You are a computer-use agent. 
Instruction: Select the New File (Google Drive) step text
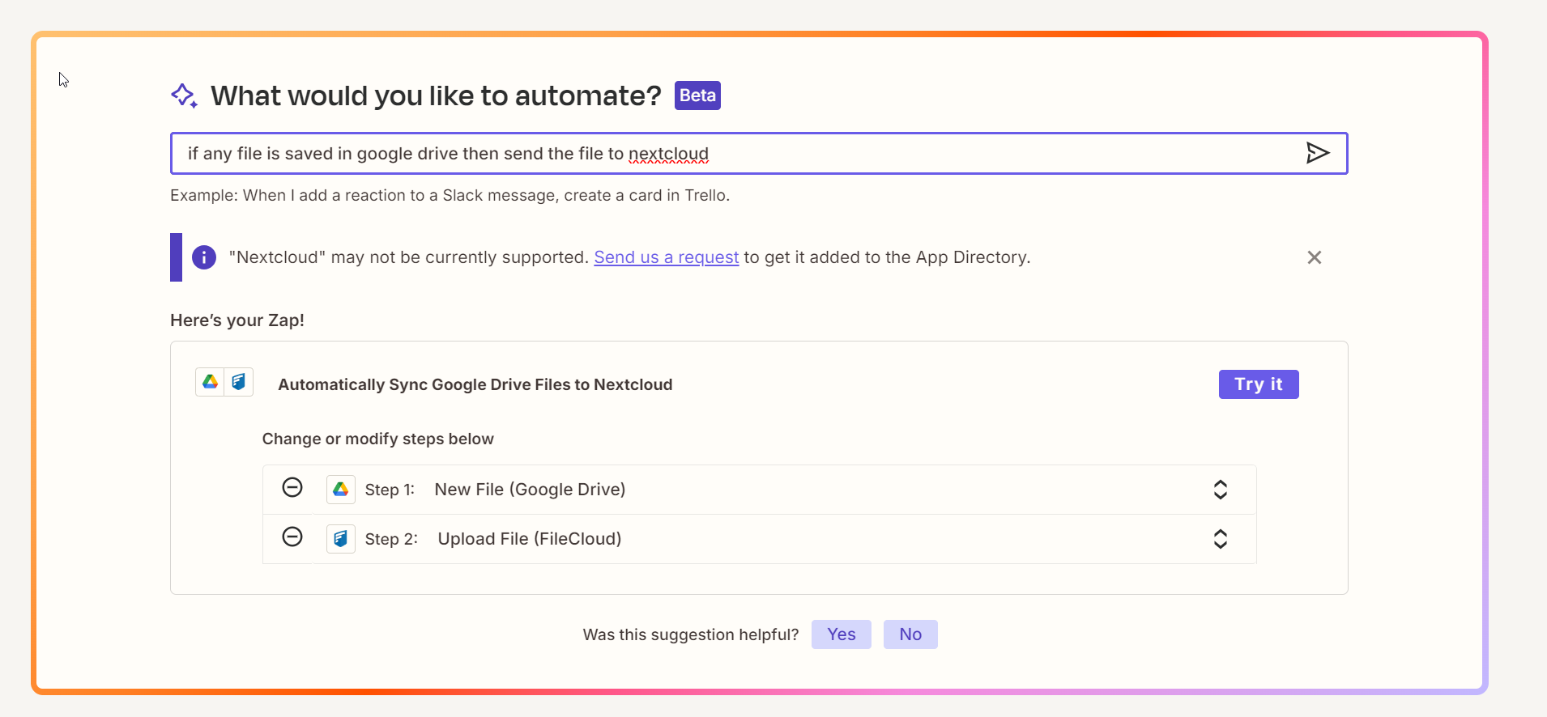[x=530, y=490]
